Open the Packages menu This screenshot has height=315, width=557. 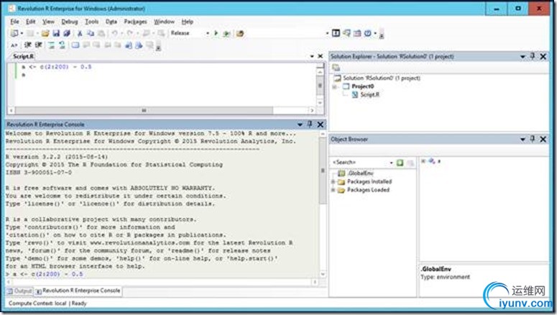(135, 22)
